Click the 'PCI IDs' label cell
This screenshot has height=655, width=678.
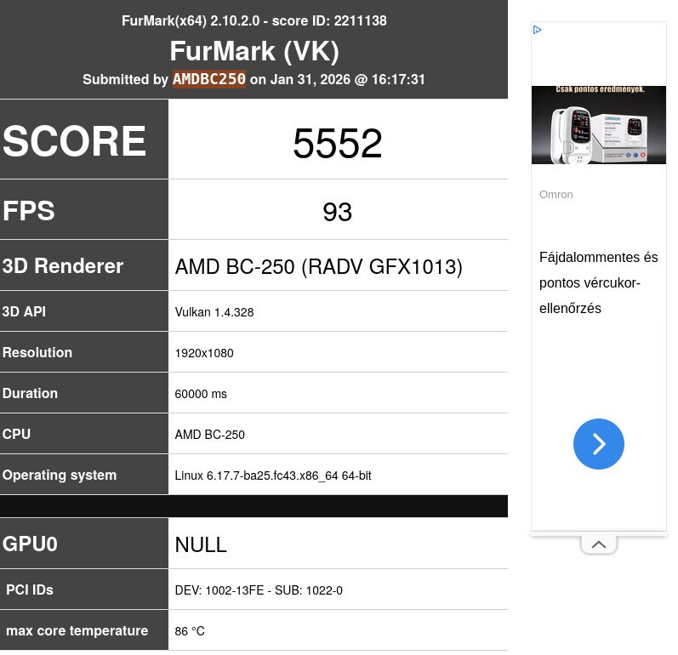click(84, 589)
